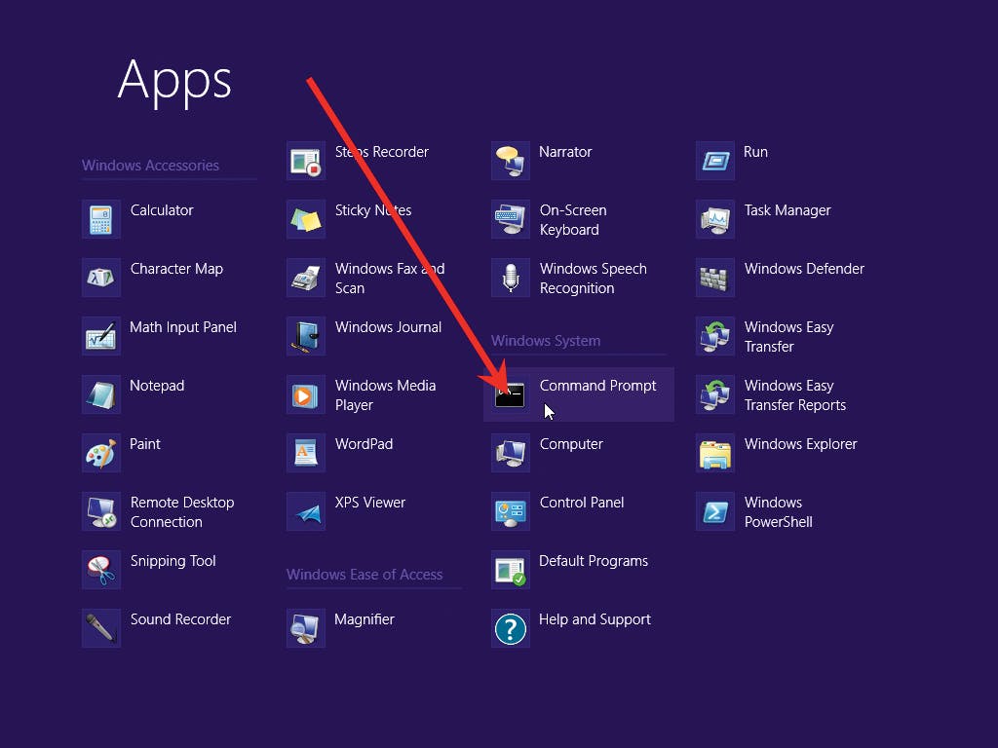Viewport: 998px width, 748px height.
Task: Click the "WordPad" label
Action: coord(365,444)
